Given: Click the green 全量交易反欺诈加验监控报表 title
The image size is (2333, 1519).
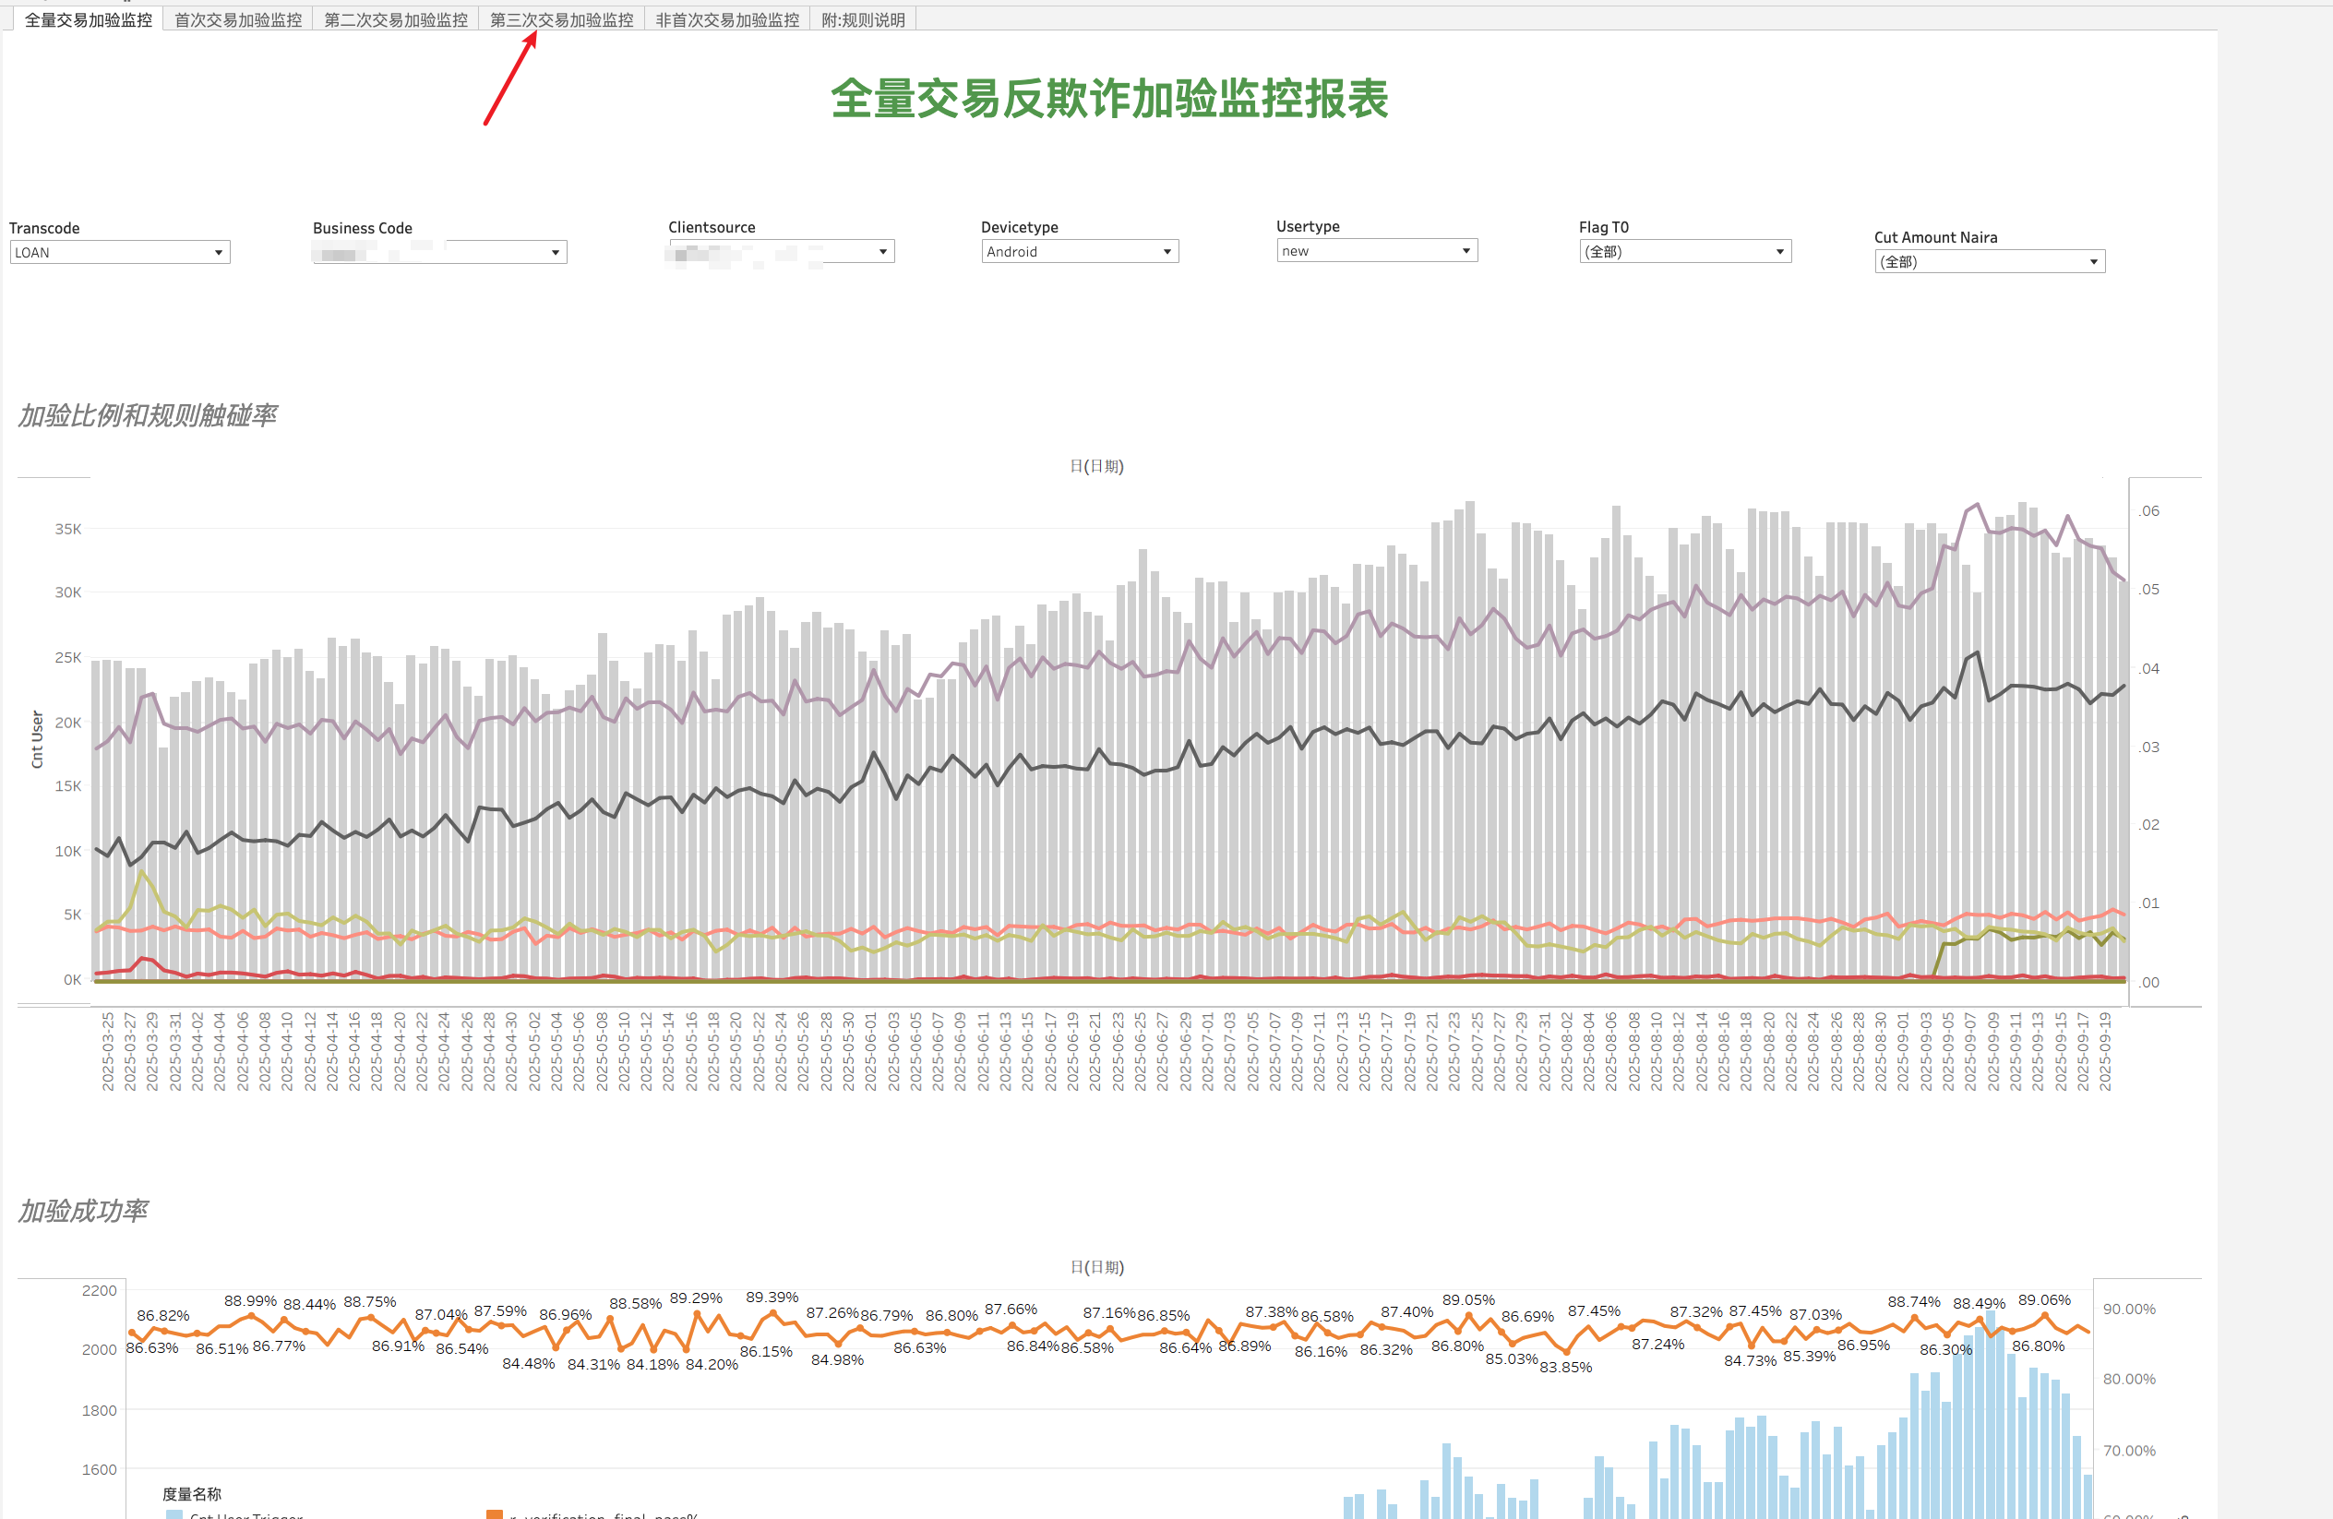Looking at the screenshot, I should coord(1108,99).
